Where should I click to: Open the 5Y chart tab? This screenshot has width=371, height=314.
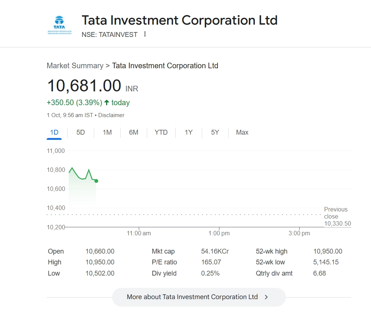pos(215,132)
